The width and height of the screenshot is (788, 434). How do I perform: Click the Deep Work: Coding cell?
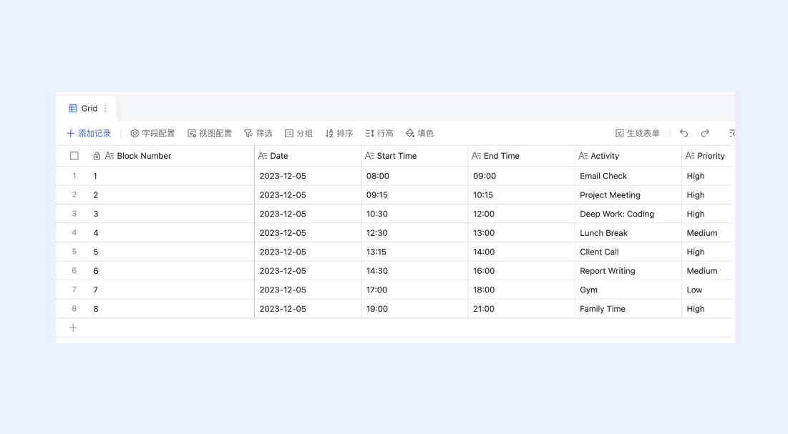(628, 214)
